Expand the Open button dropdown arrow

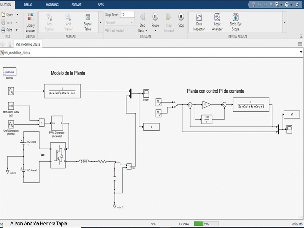pyautogui.click(x=17, y=14)
